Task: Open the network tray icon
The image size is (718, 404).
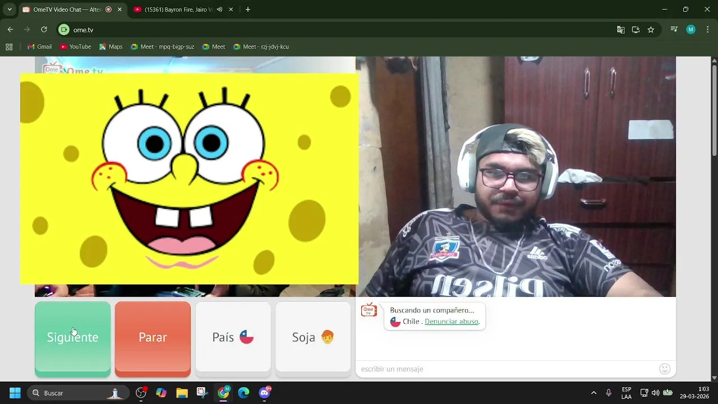Action: (x=644, y=393)
